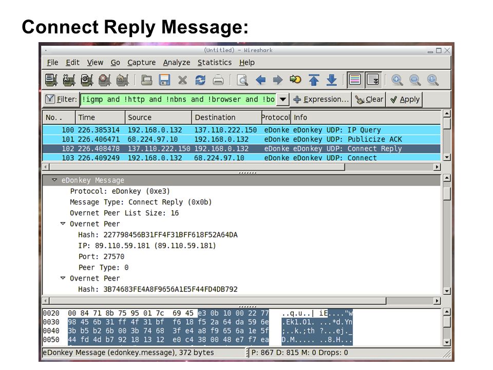Sort by Protocol column header

[x=276, y=118]
